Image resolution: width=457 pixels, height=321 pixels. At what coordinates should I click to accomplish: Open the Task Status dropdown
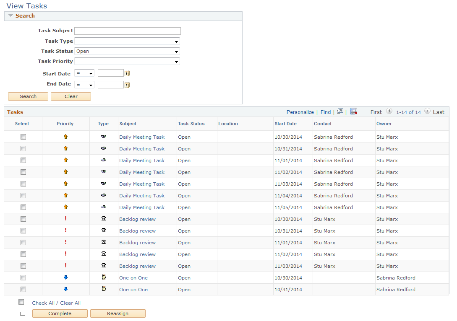pos(177,51)
